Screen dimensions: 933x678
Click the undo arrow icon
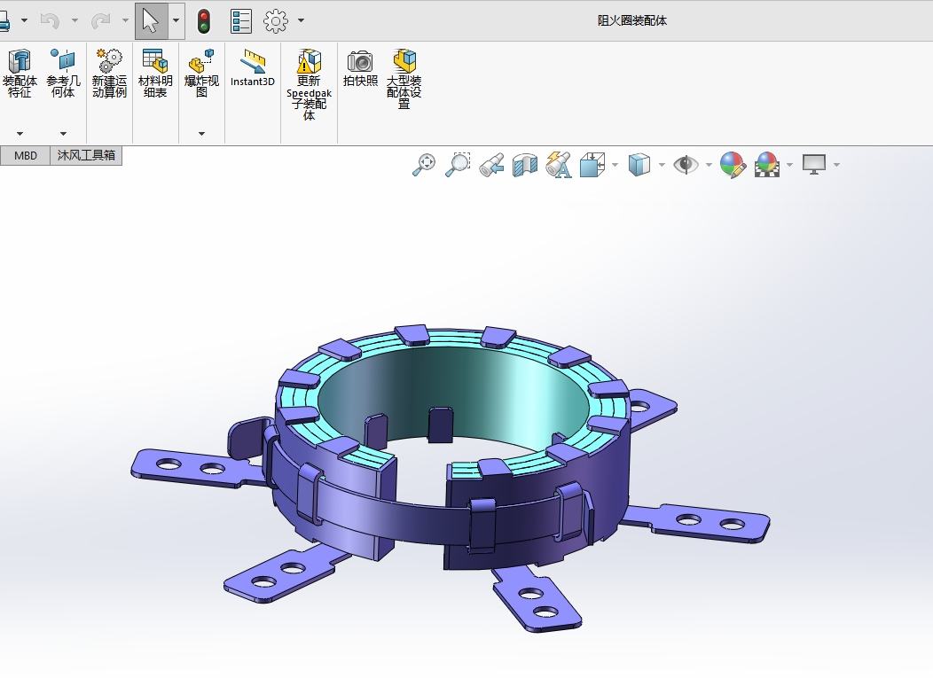[x=50, y=21]
